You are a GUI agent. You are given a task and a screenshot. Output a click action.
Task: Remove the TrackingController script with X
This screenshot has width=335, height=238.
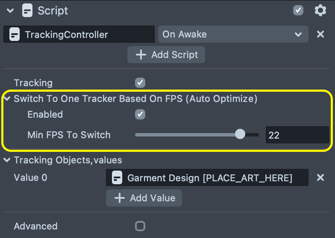point(320,35)
